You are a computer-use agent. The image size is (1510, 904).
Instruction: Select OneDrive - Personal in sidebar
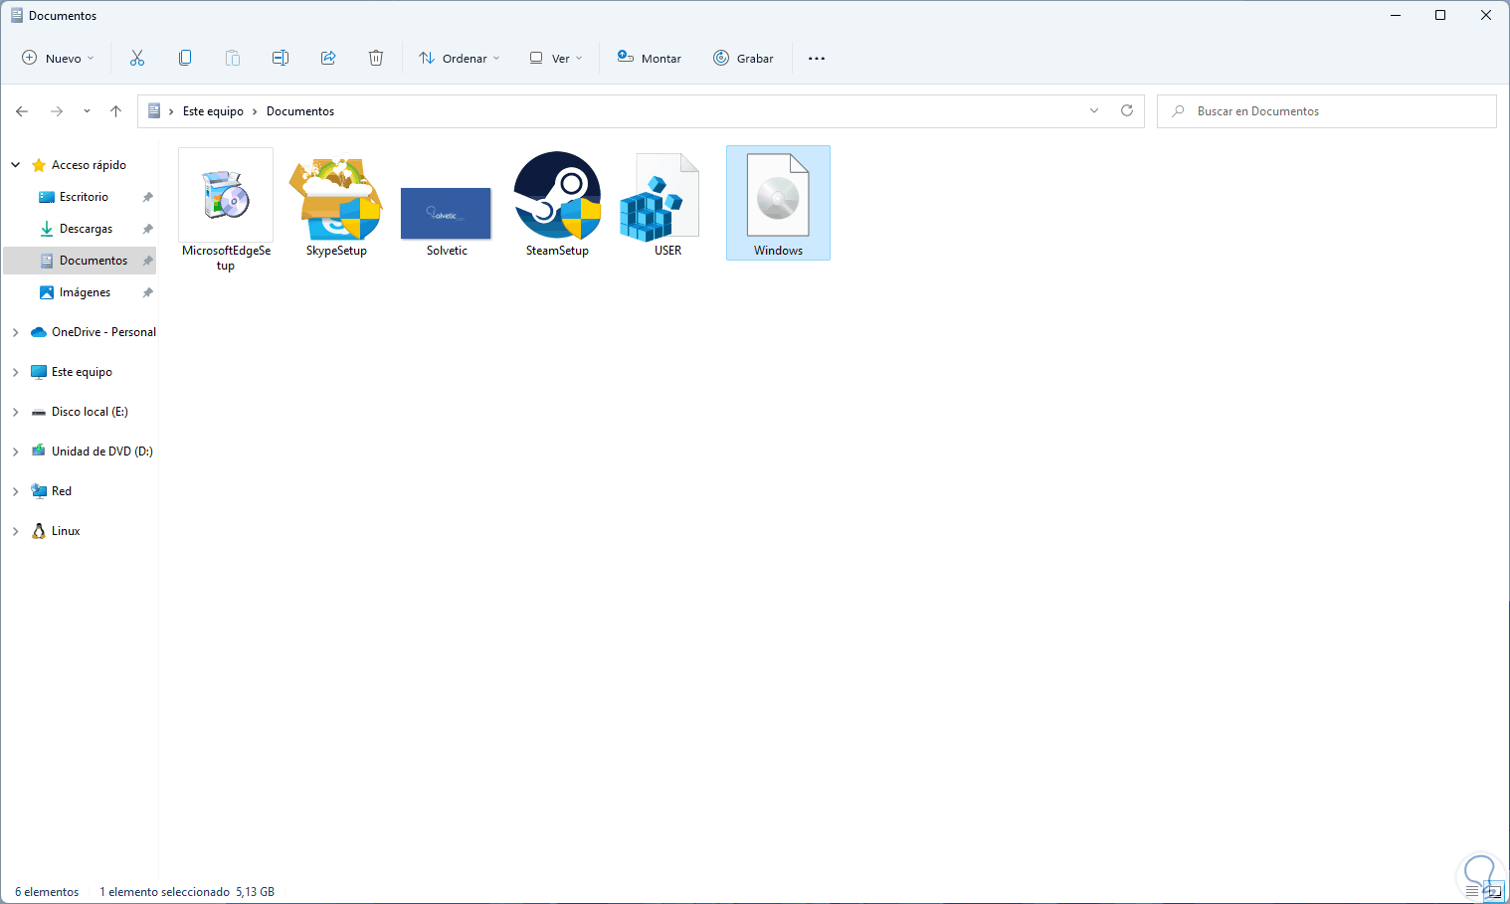pyautogui.click(x=103, y=332)
